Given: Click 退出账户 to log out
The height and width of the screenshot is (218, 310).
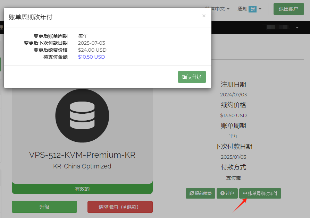Looking at the screenshot, I should tap(288, 9).
